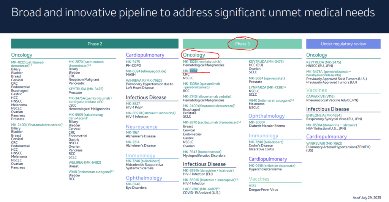The image size is (389, 202).
Task: Click 'Pulmonary Hypertension due to Left Heart Disease'
Action: pyautogui.click(x=150, y=86)
